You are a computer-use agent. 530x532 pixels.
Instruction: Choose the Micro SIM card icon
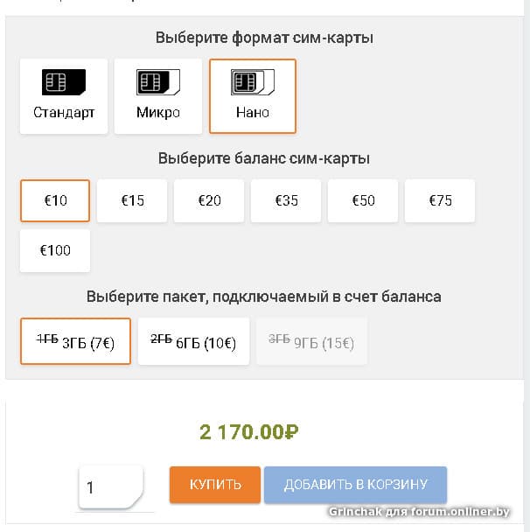158,83
